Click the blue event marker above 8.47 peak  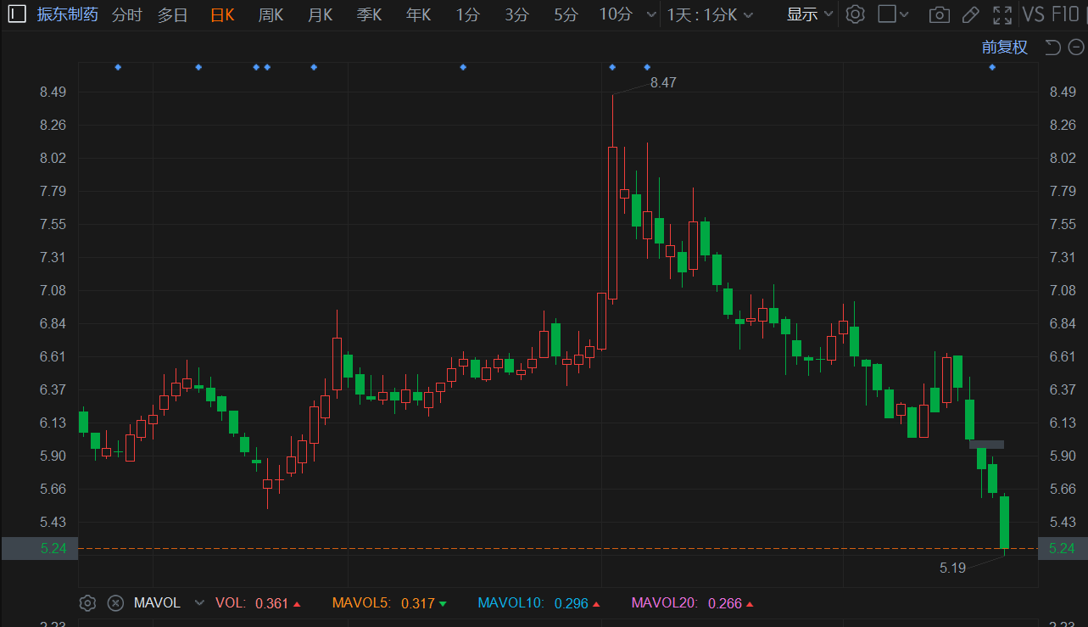(612, 67)
